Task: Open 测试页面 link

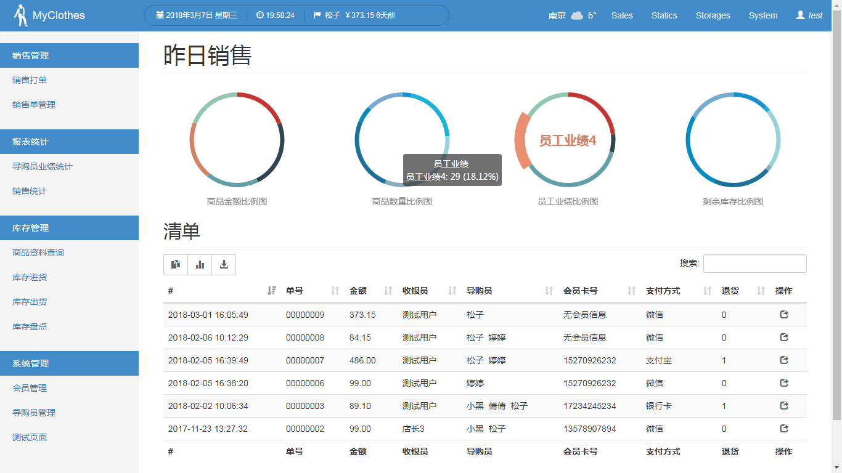Action: click(x=30, y=437)
